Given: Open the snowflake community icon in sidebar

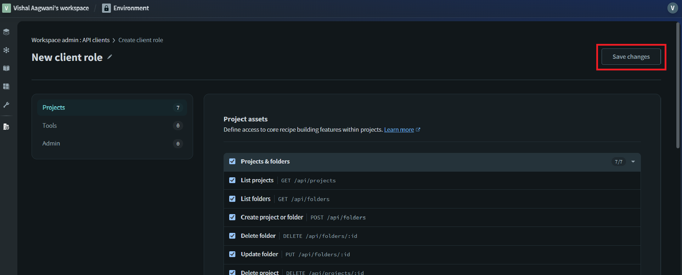Looking at the screenshot, I should pyautogui.click(x=6, y=50).
